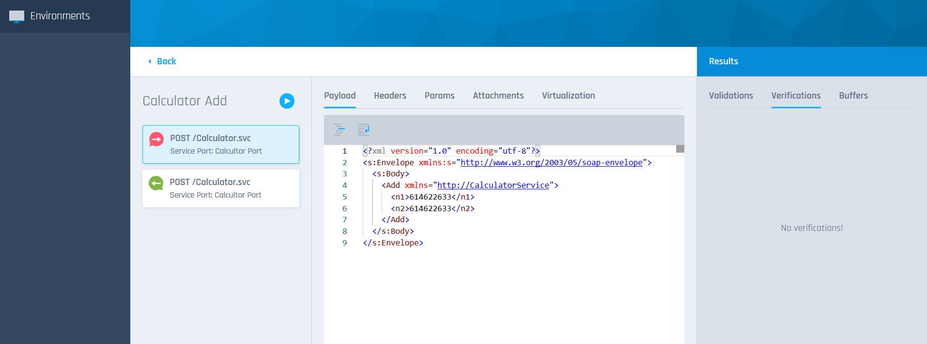Click the green response arrow icon
Image resolution: width=927 pixels, height=344 pixels.
(156, 184)
